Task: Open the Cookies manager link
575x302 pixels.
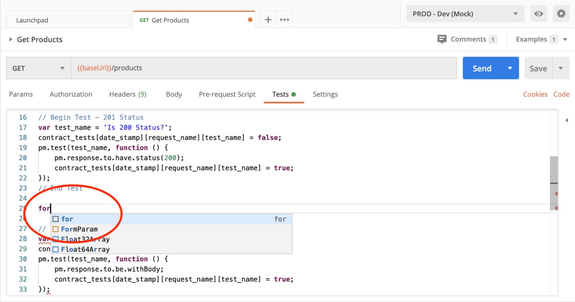Action: pyautogui.click(x=535, y=94)
